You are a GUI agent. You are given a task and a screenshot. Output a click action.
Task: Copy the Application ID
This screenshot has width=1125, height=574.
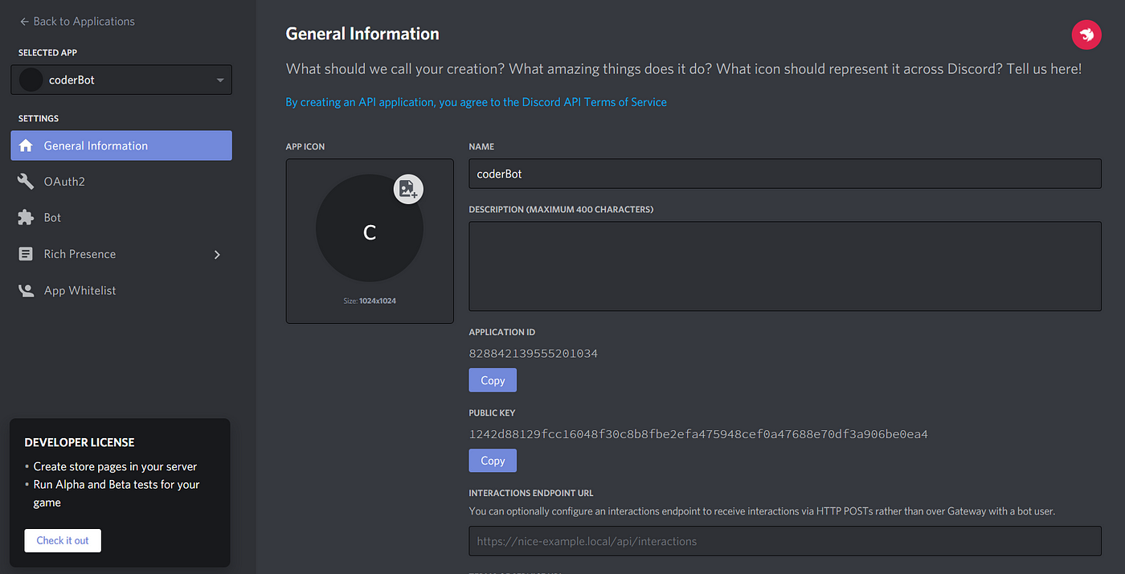[493, 380]
